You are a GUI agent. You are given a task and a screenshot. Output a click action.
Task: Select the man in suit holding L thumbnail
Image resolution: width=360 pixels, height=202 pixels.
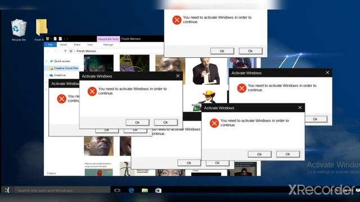click(206, 71)
